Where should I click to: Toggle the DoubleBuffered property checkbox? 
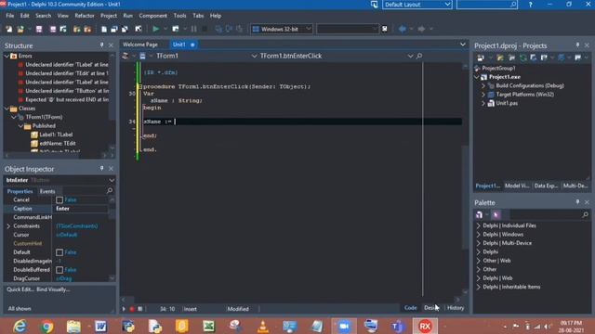point(59,270)
